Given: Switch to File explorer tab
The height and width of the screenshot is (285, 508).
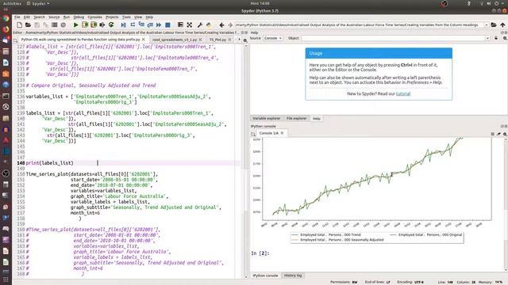Looking at the screenshot, I should tap(296, 119).
